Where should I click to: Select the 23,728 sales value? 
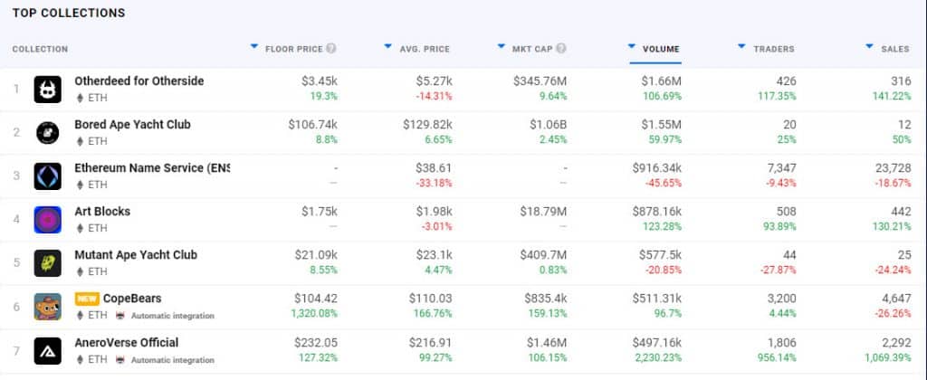[x=894, y=168]
